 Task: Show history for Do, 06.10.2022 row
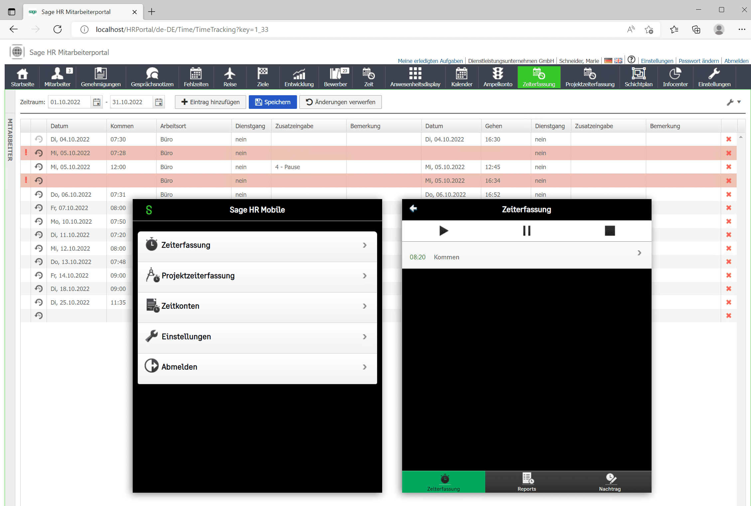(x=39, y=194)
